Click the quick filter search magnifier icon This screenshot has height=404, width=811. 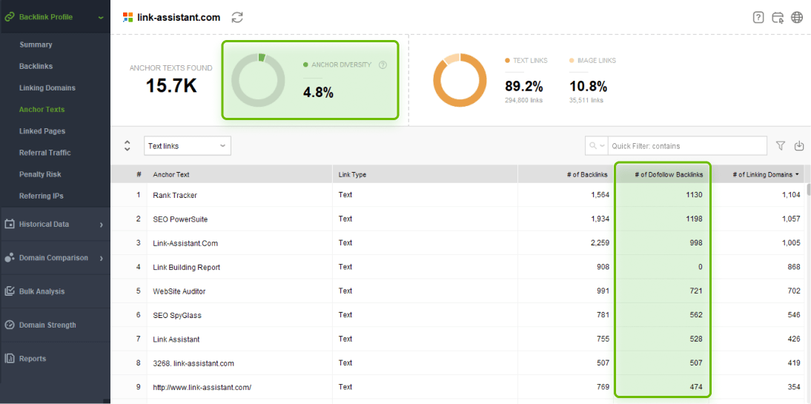(x=593, y=146)
